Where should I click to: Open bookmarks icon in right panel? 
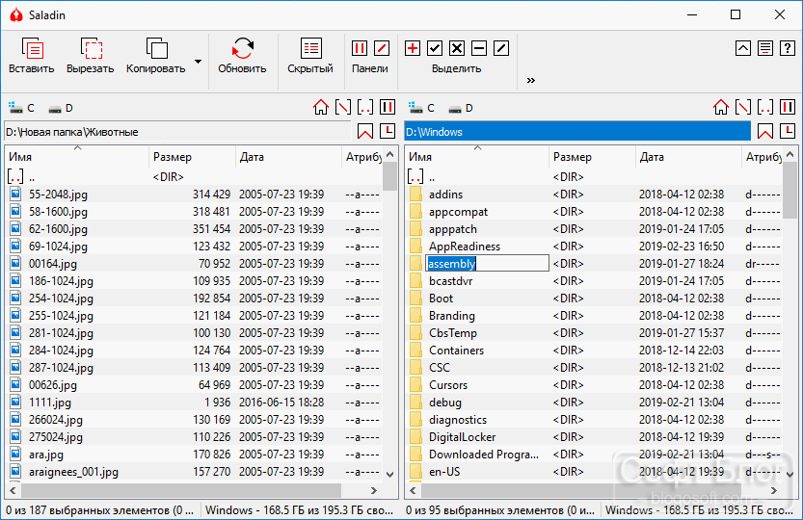[x=765, y=132]
